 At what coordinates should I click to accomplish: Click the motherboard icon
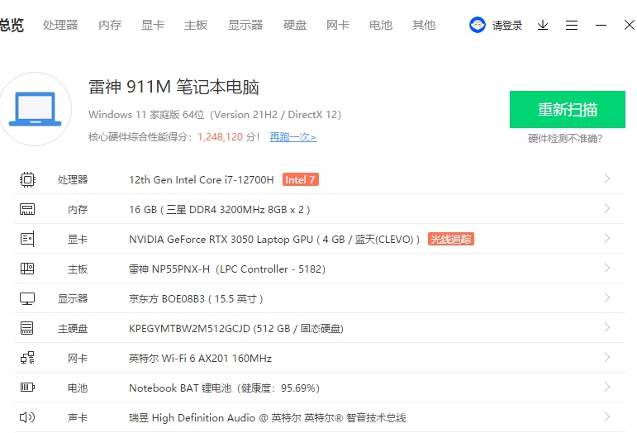27,269
